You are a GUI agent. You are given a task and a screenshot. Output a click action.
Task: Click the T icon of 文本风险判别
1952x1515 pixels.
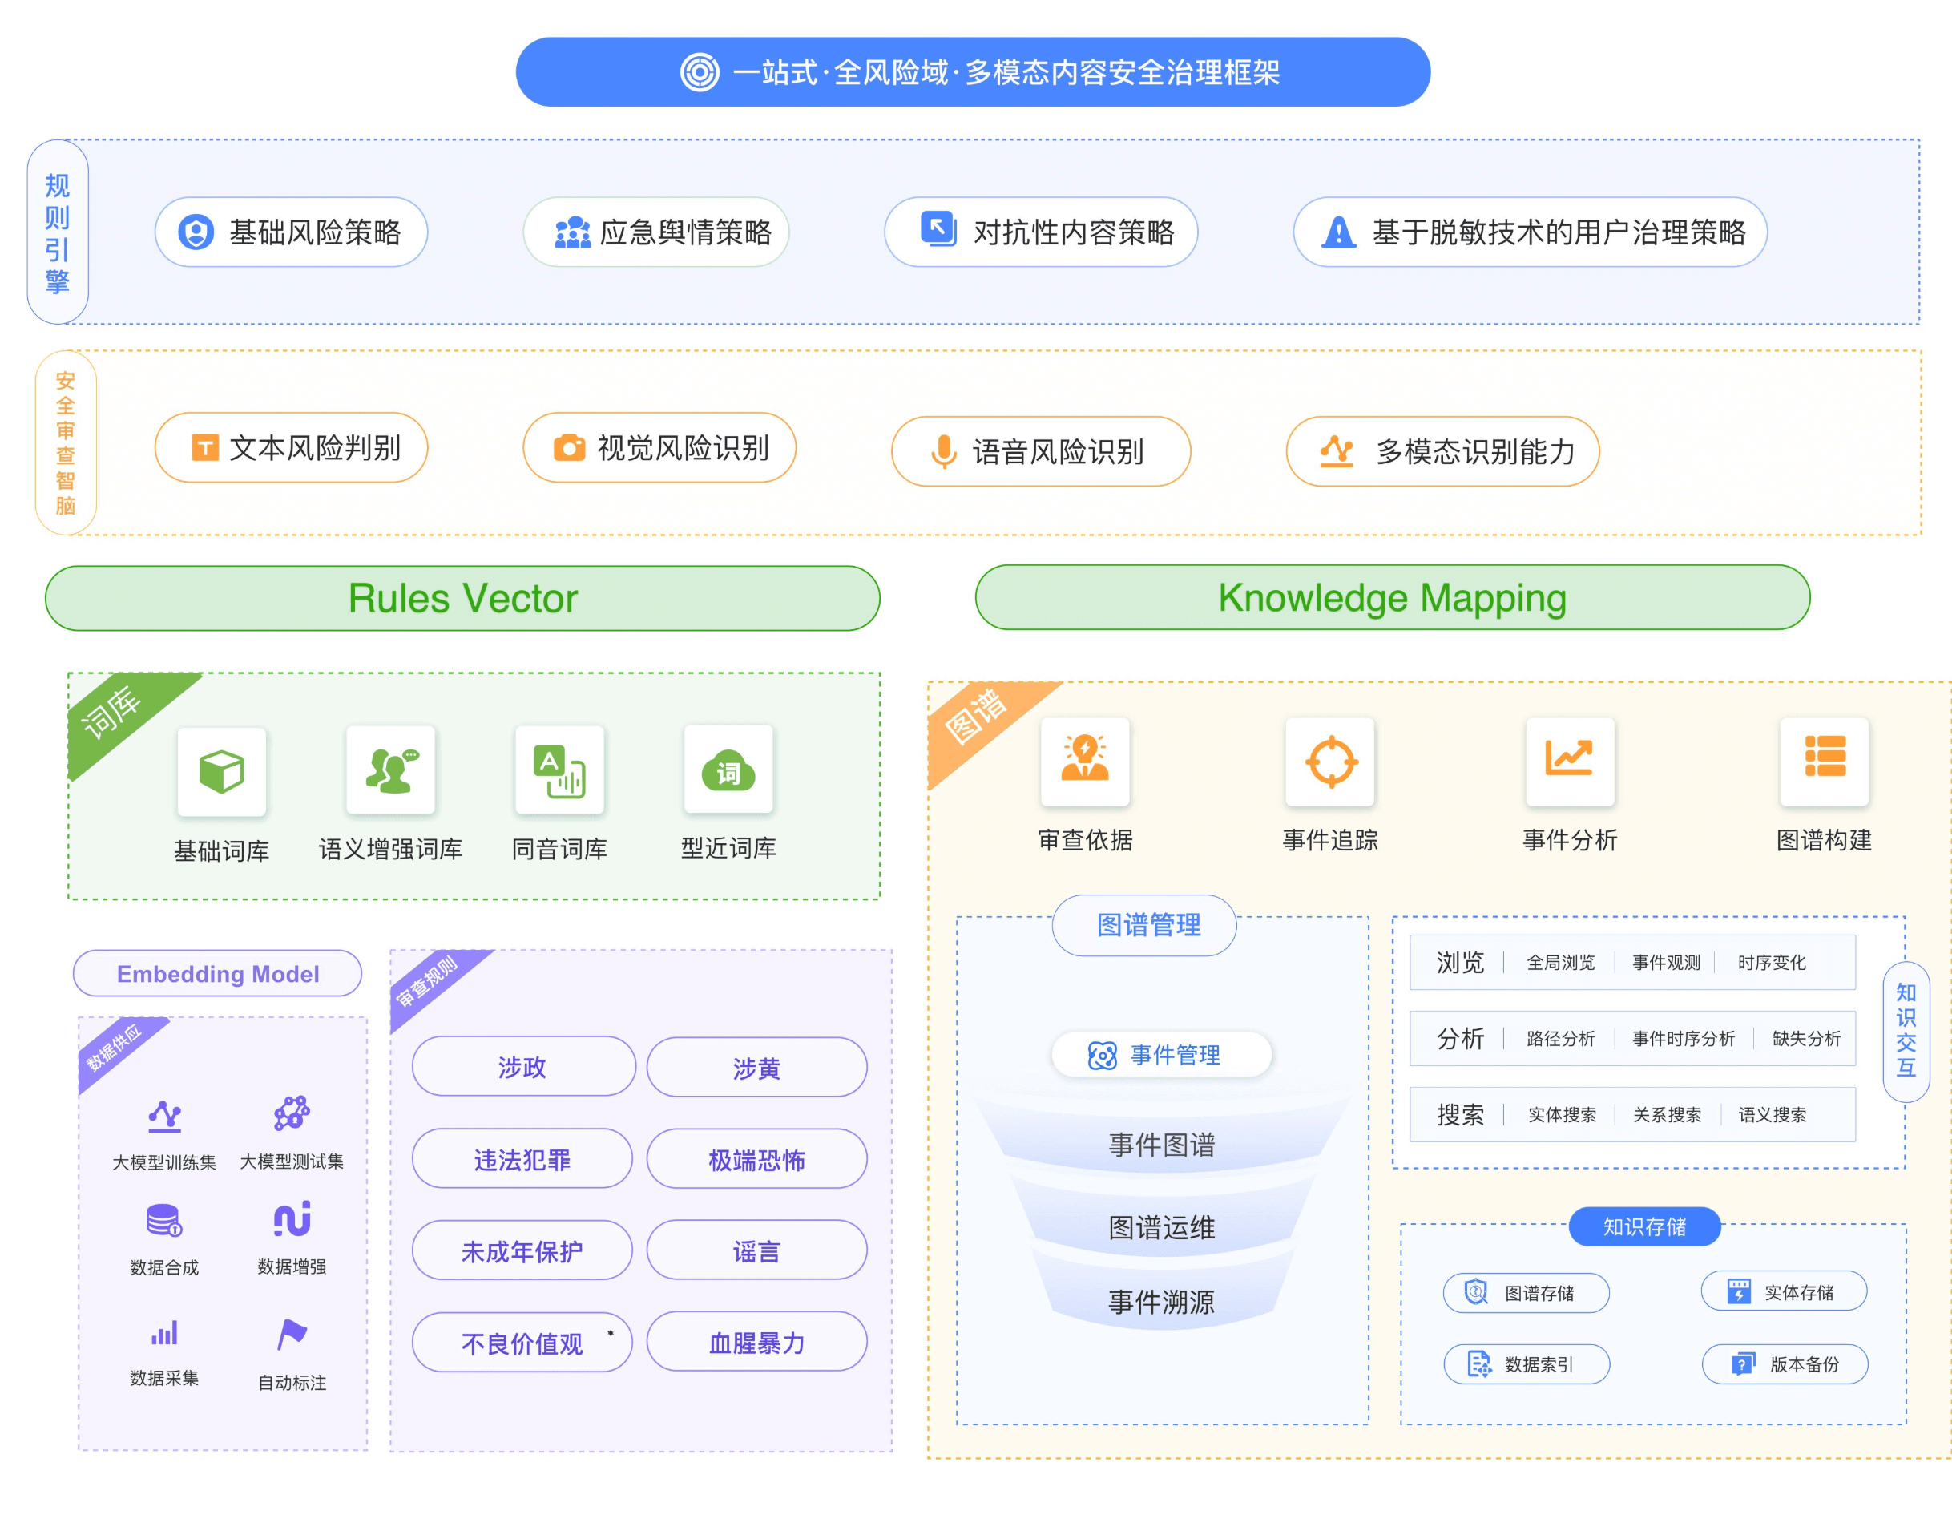[x=204, y=447]
